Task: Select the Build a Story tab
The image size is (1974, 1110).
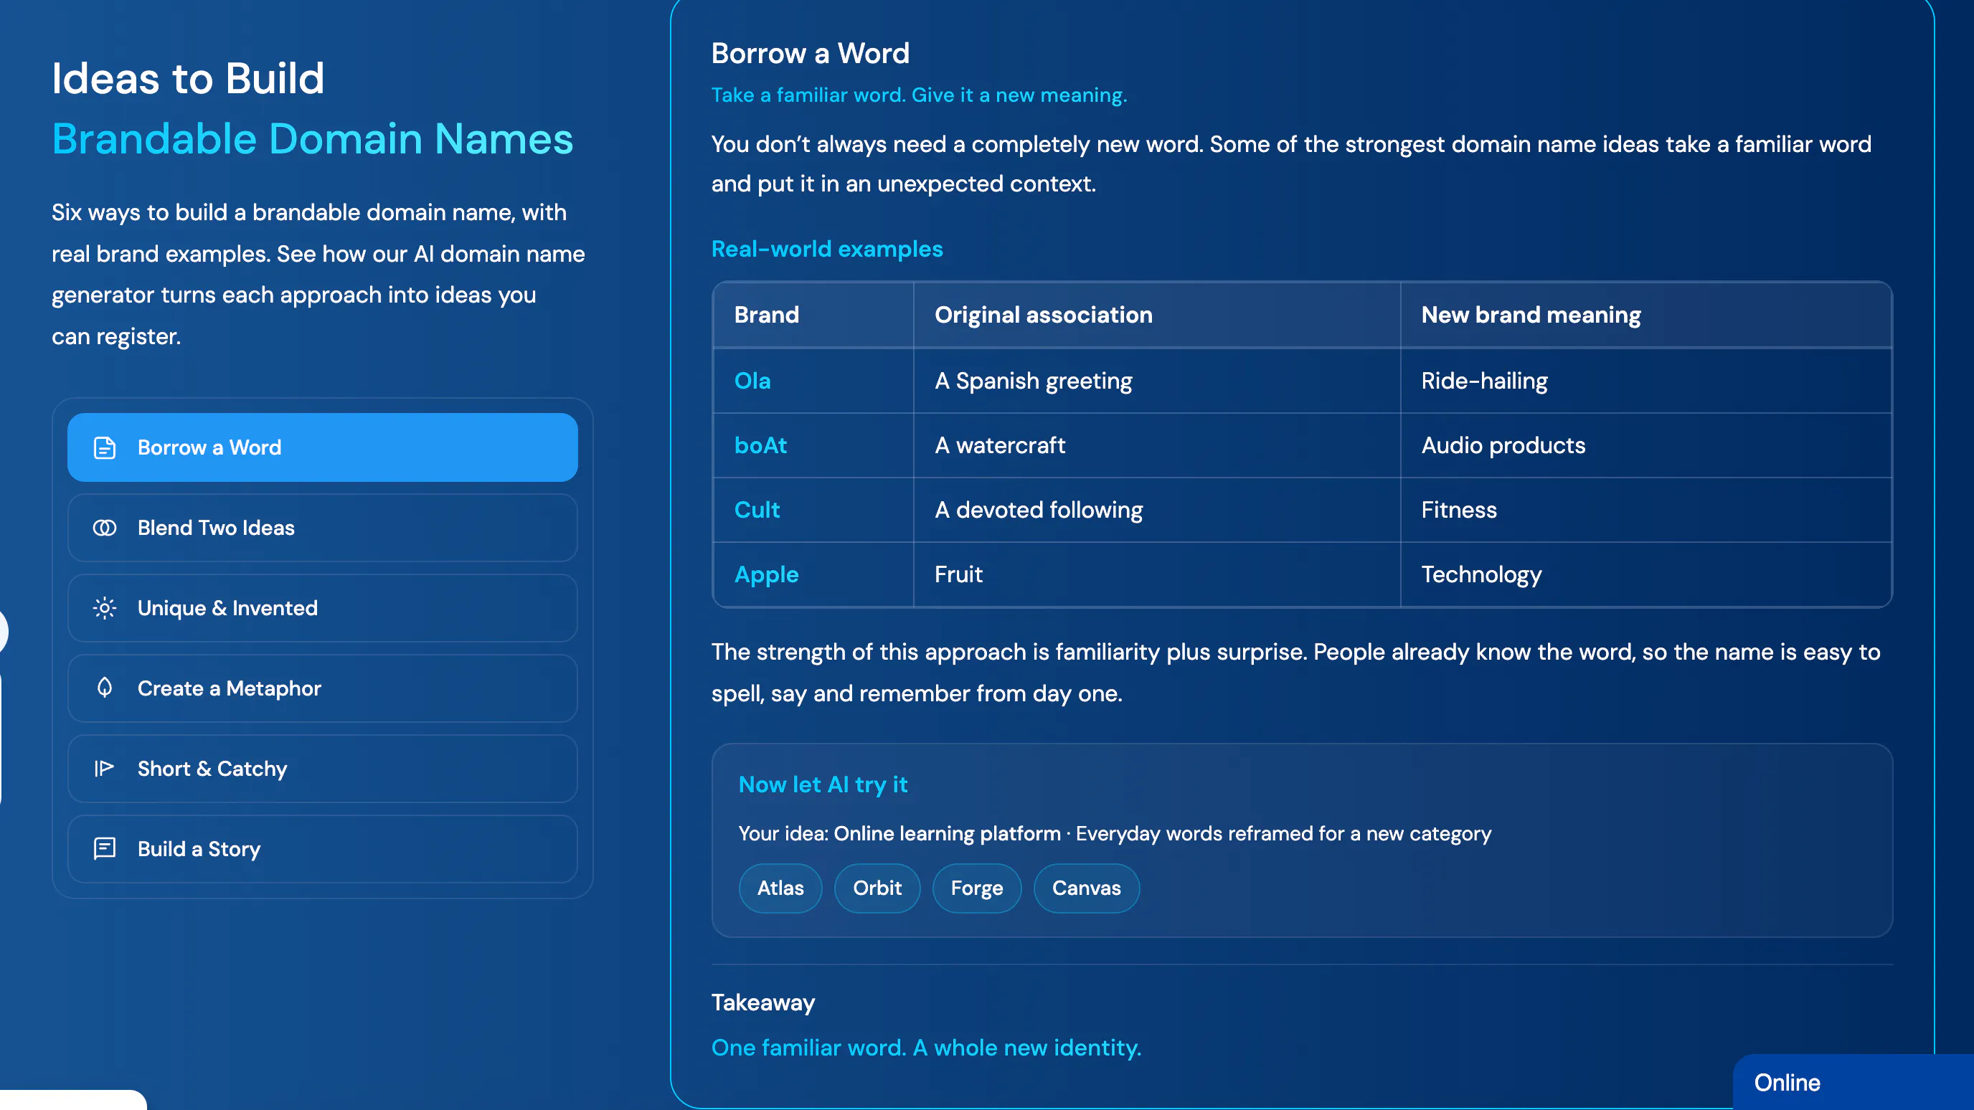Action: (x=323, y=849)
